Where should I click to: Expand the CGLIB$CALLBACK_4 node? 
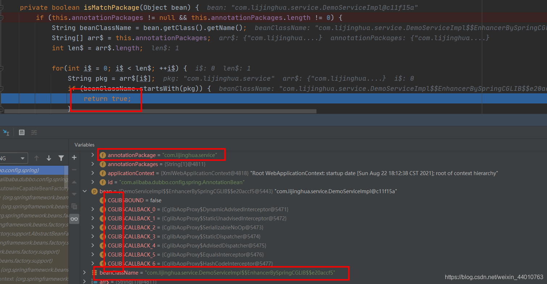[x=93, y=245]
